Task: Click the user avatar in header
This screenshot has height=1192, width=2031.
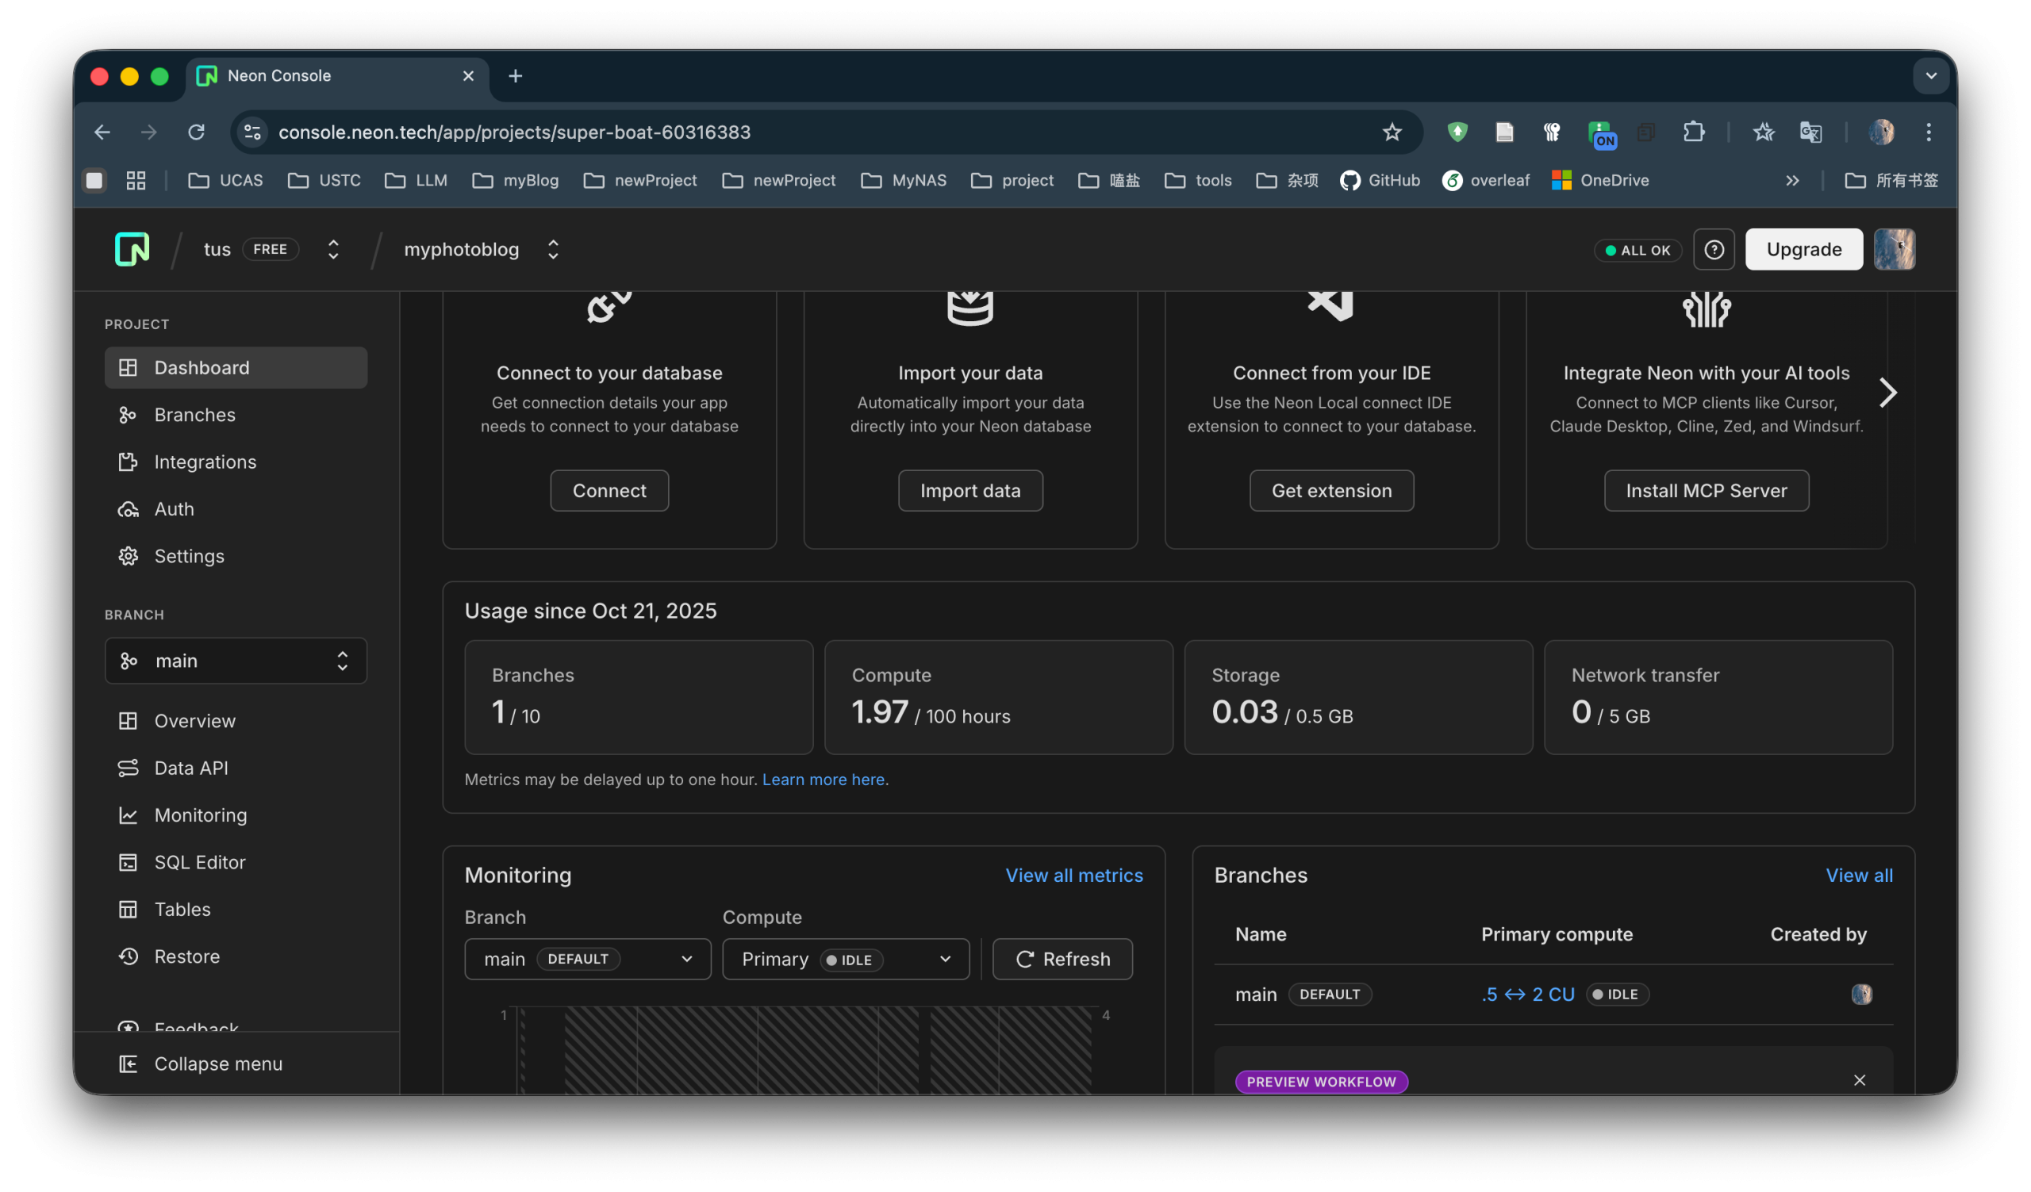Action: tap(1893, 250)
